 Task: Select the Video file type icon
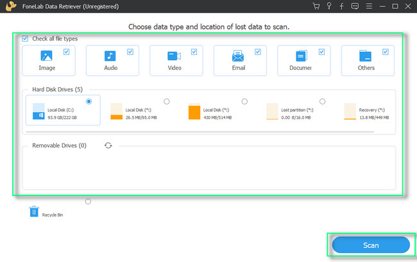174,56
